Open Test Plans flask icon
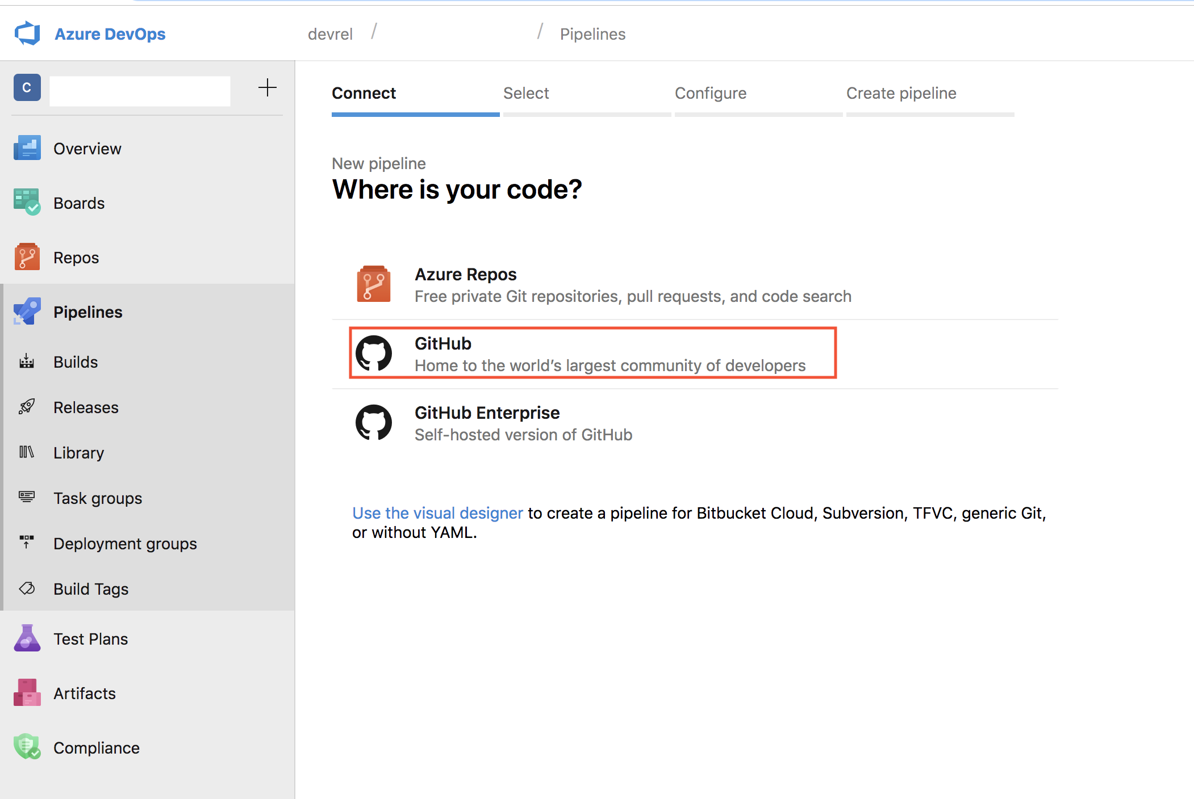Screen dimensions: 1194x799 pos(27,638)
